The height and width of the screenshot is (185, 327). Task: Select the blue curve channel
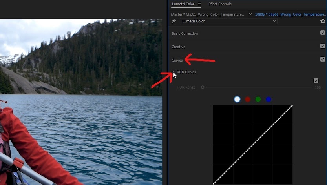coord(269,100)
